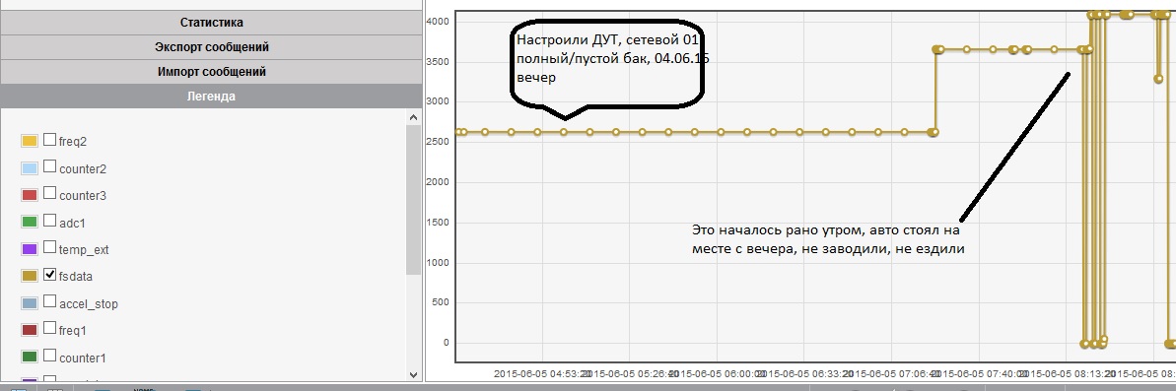This screenshot has height=391, width=1176.
Task: Tick the accel_stop checkbox
Action: [49, 301]
